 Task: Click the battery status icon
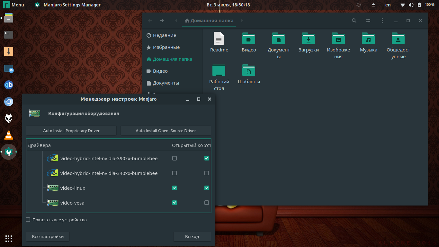(419, 5)
